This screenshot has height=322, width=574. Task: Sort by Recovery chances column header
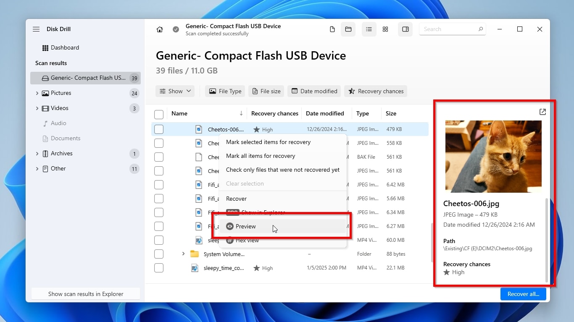[x=275, y=113]
